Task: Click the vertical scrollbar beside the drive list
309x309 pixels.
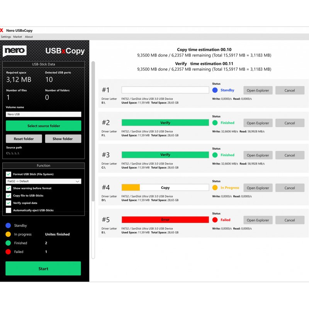Action: coord(93,160)
